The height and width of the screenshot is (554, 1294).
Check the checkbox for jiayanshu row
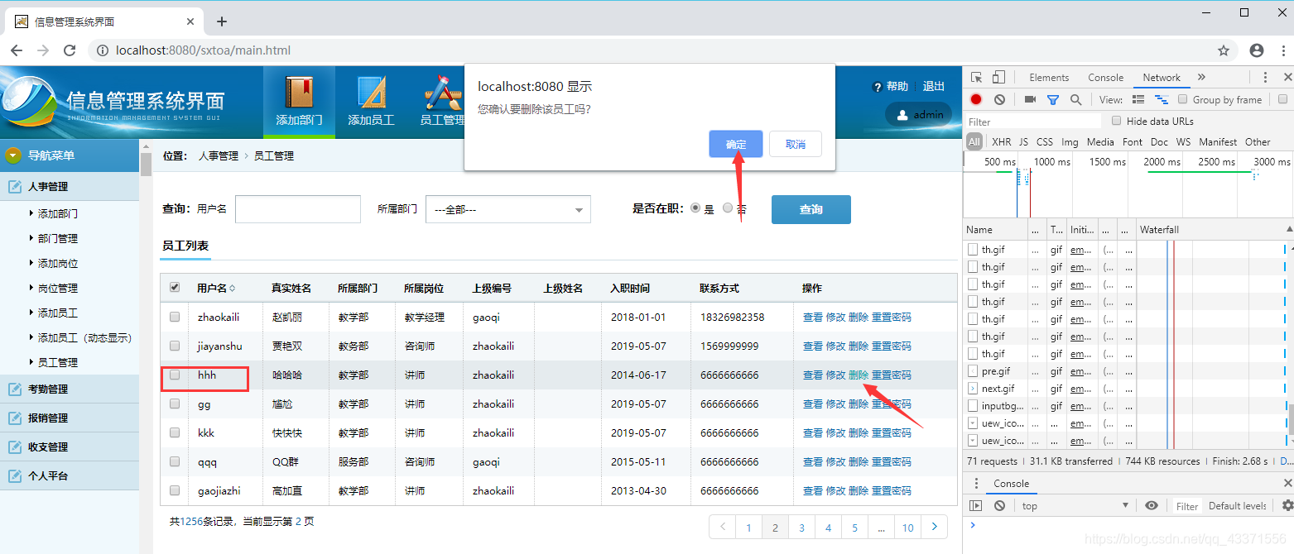pyautogui.click(x=175, y=346)
